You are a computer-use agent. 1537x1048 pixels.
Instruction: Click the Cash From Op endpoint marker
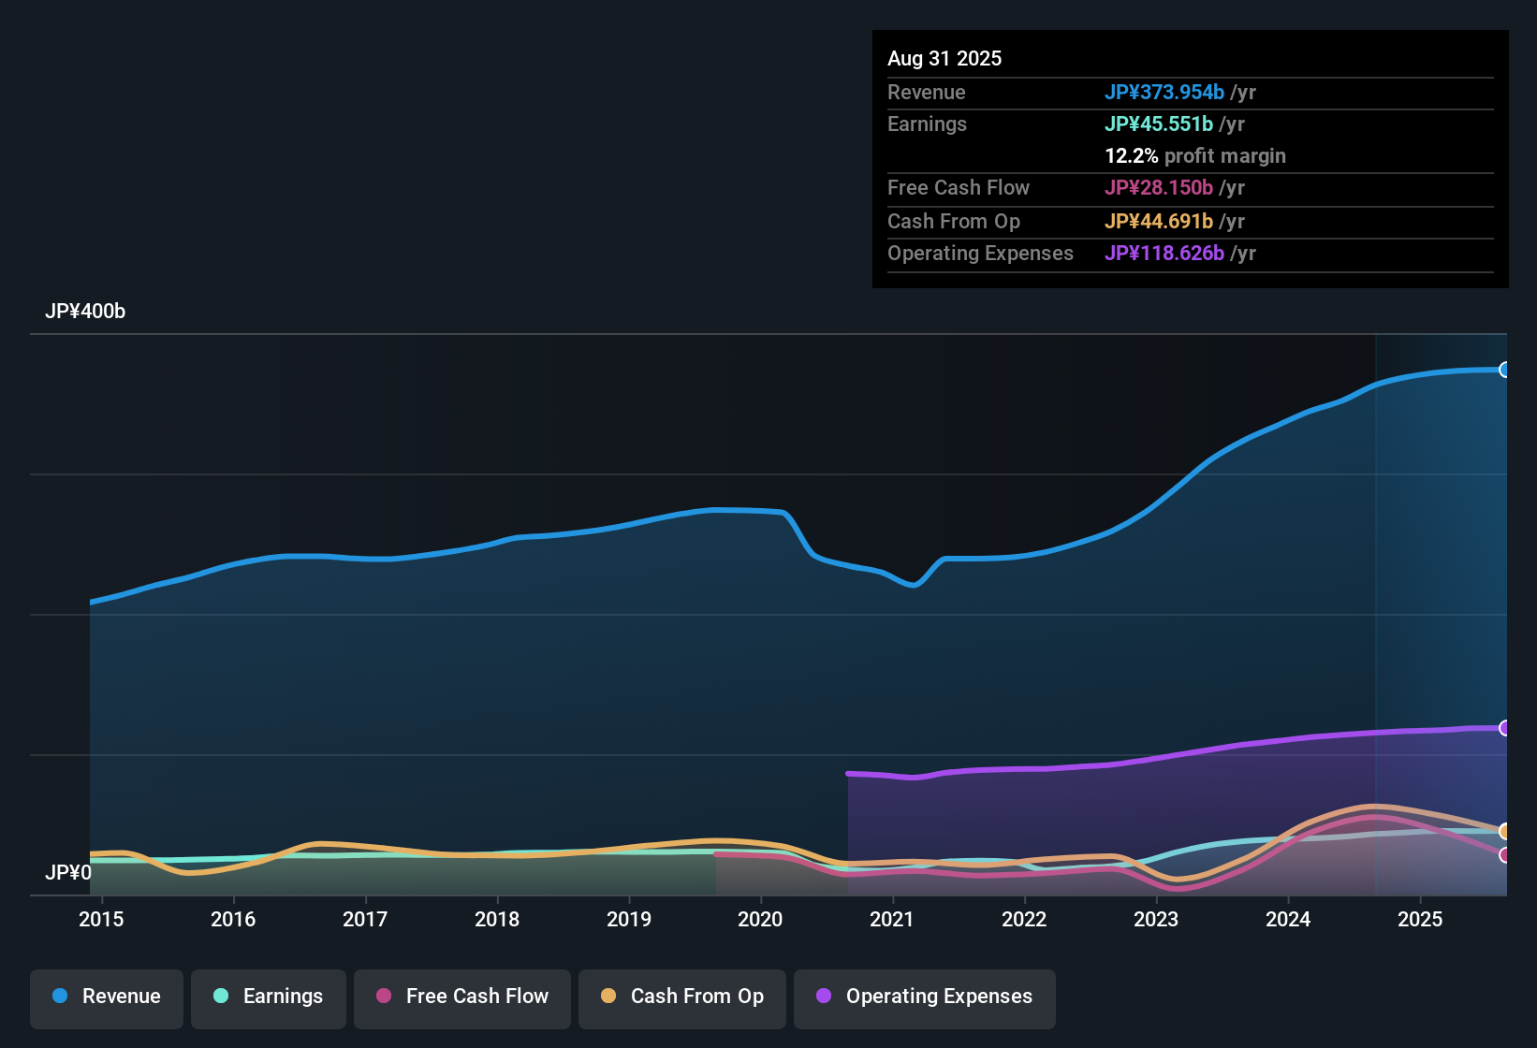(1504, 831)
